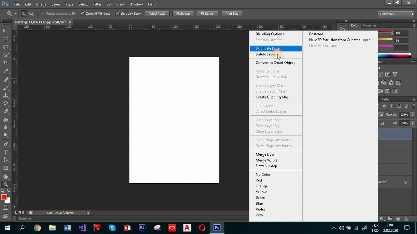Switch to the Swatches tab
Viewport: 417px width, 234px height.
[x=369, y=25]
